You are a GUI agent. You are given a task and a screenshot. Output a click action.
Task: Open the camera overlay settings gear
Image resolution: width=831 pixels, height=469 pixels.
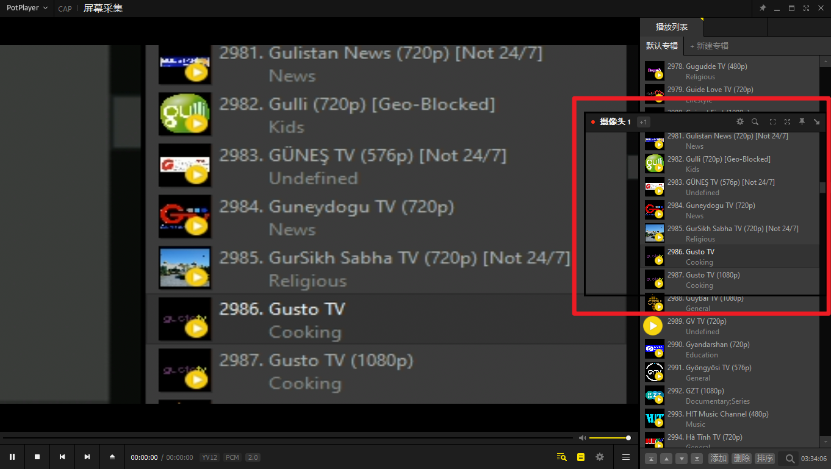tap(740, 122)
